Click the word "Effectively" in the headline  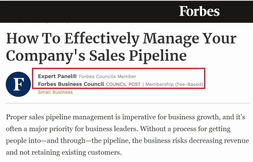(102, 38)
